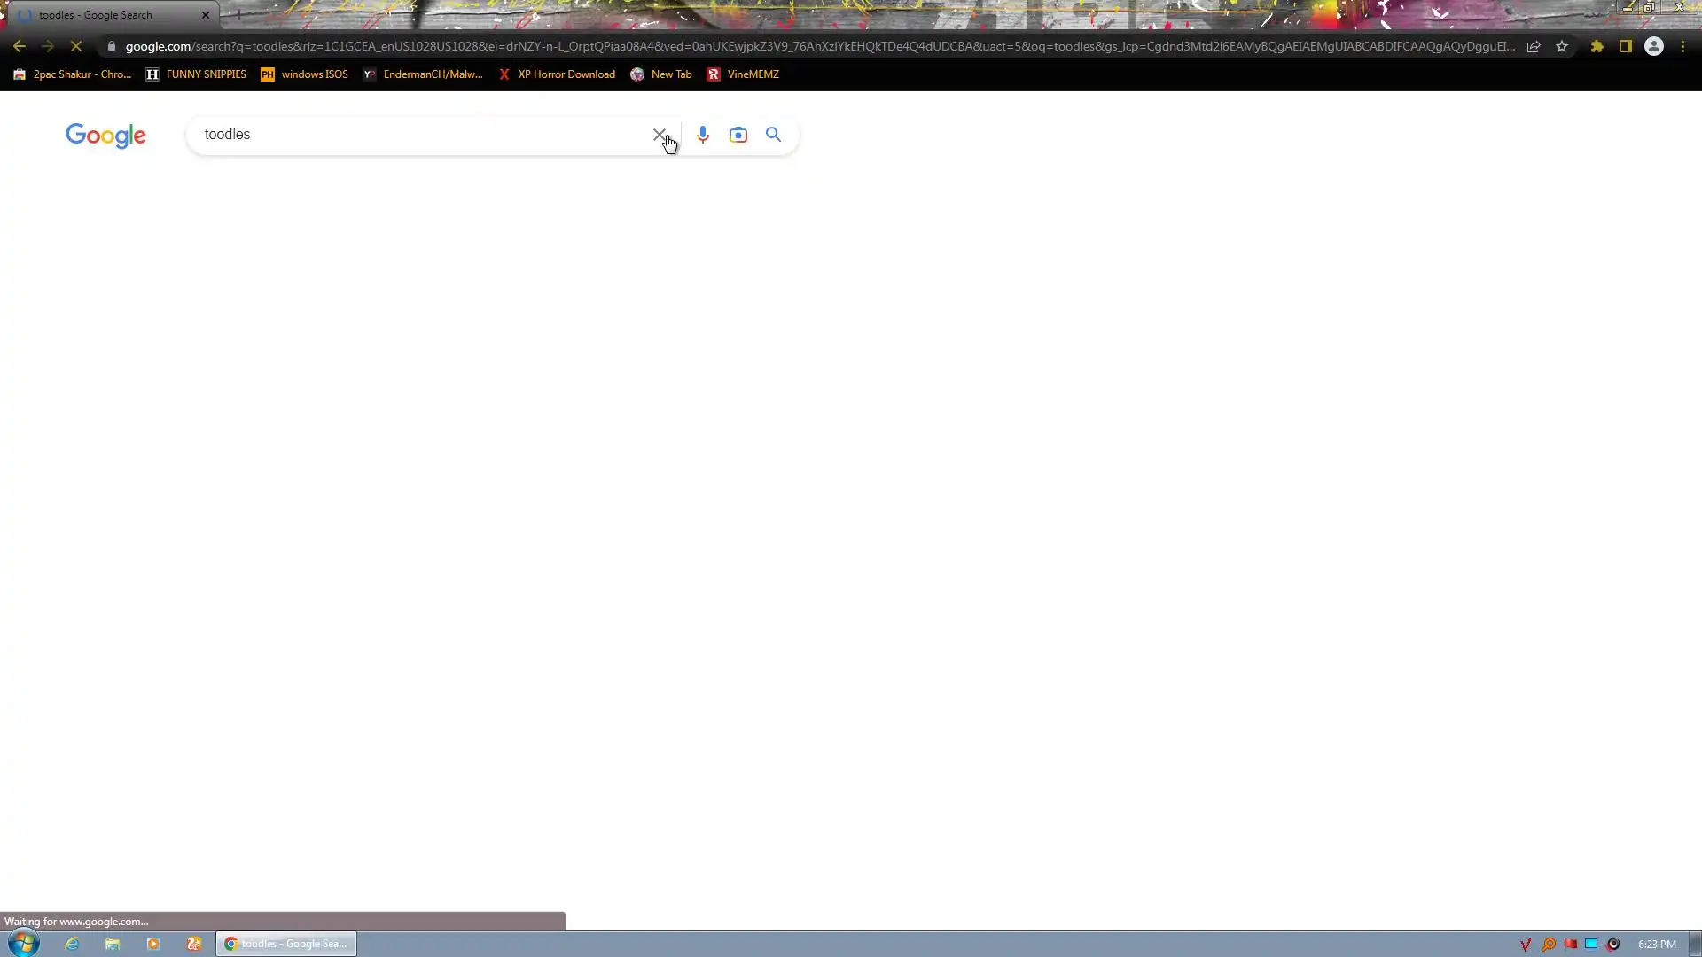The width and height of the screenshot is (1702, 957).
Task: Click the Google logo
Action: tap(105, 136)
